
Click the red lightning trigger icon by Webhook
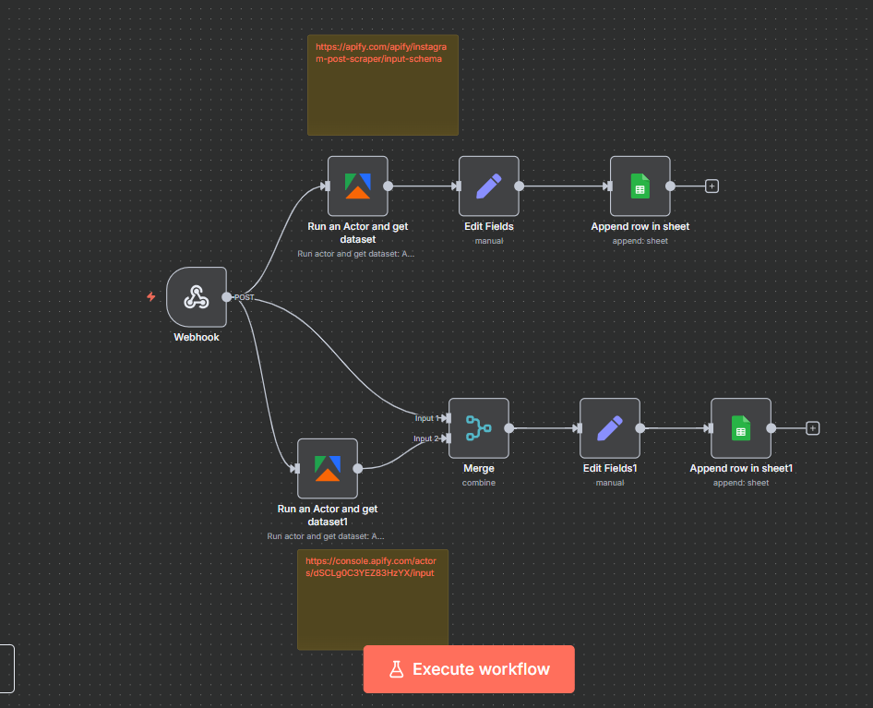point(151,297)
